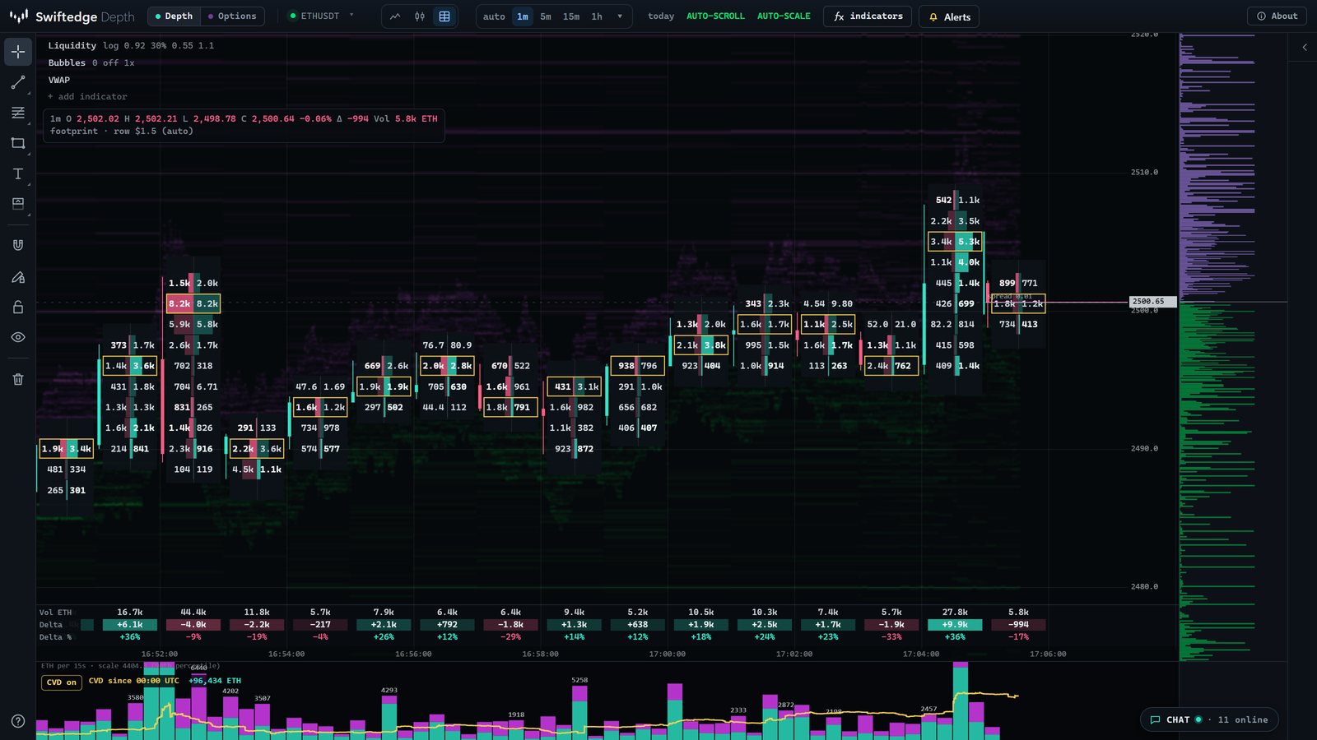Toggle drawings visibility eye icon
Image resolution: width=1317 pixels, height=740 pixels.
click(x=18, y=337)
